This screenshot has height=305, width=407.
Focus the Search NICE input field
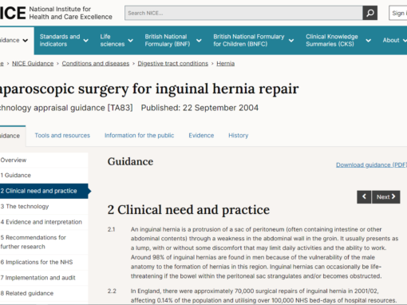243,13
